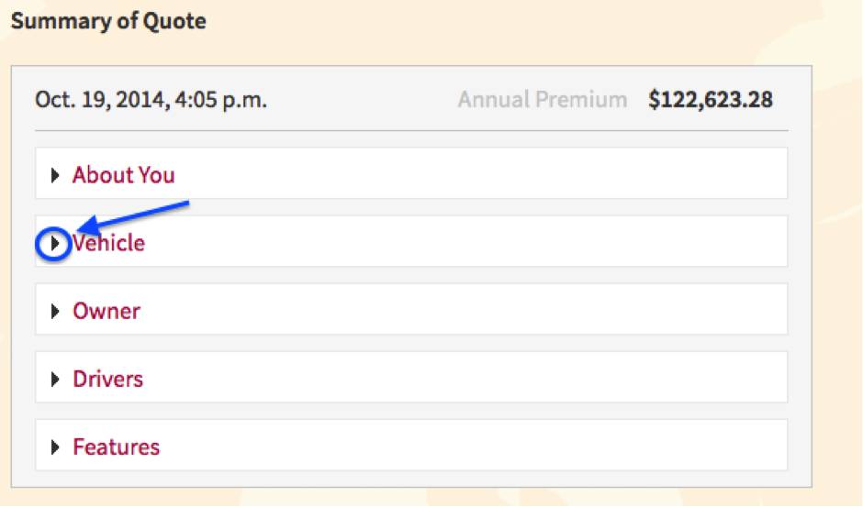Viewport: 863px width, 507px height.
Task: Select the $122,623.28 premium amount
Action: (711, 100)
